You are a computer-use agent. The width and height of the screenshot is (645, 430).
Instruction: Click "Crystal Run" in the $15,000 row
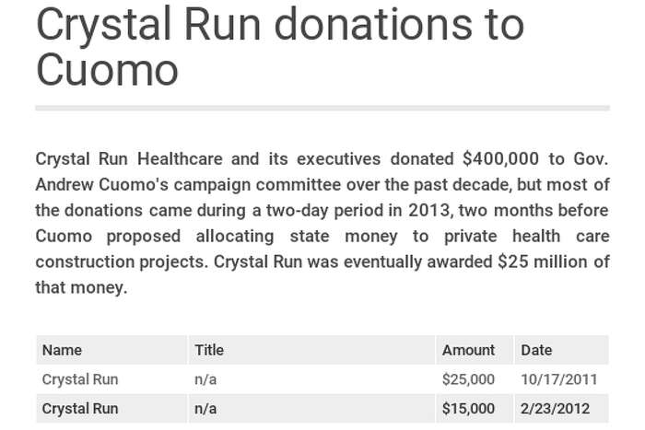click(x=80, y=409)
